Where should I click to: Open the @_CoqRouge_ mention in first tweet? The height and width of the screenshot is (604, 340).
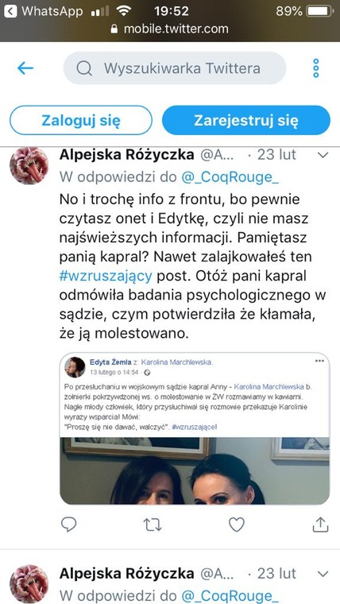230,177
